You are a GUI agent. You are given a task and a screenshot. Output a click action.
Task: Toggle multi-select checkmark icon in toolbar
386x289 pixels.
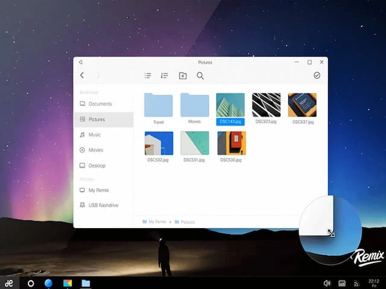(317, 75)
